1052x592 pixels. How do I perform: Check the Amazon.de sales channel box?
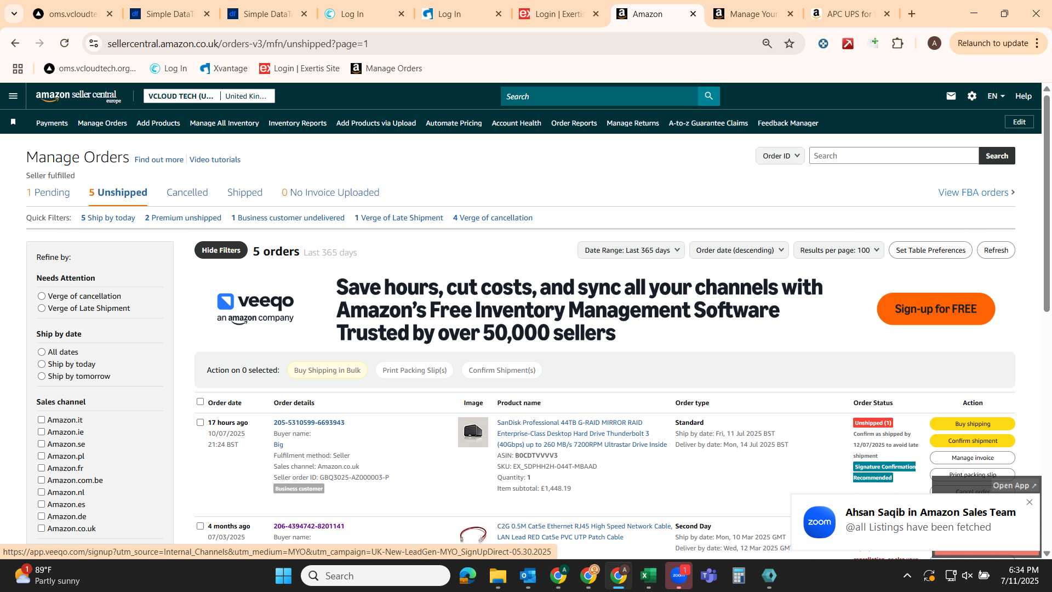[41, 516]
